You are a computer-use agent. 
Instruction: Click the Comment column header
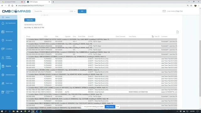click(x=164, y=36)
